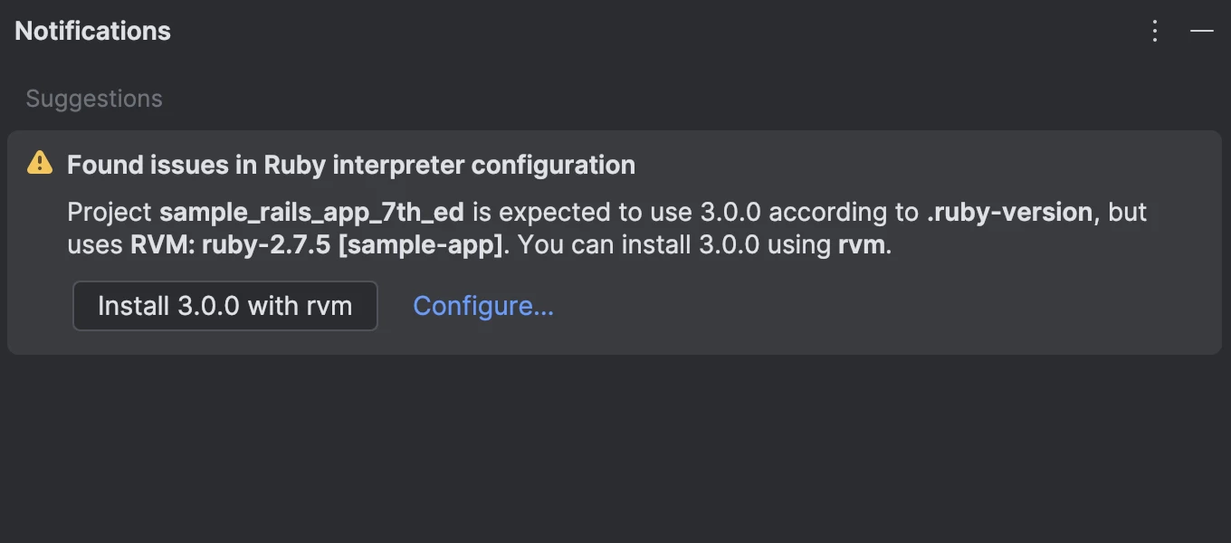This screenshot has width=1231, height=543.
Task: Open the Notifications panel options menu
Action: point(1154,31)
